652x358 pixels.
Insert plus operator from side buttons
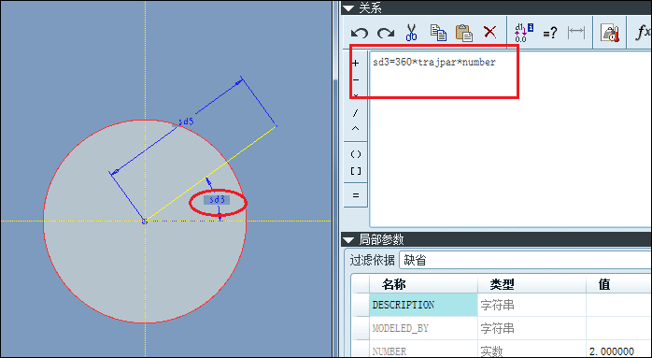(356, 64)
